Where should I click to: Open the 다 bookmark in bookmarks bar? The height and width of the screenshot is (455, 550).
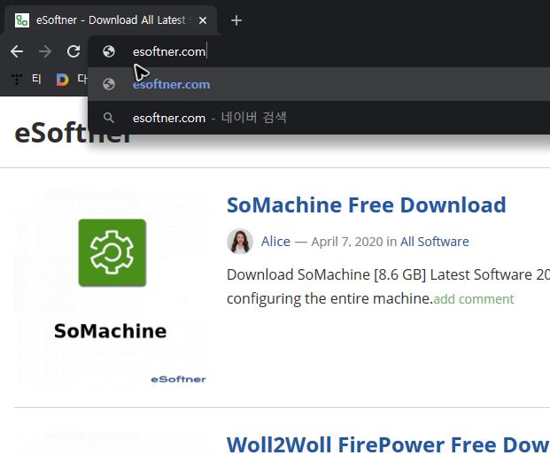[82, 79]
